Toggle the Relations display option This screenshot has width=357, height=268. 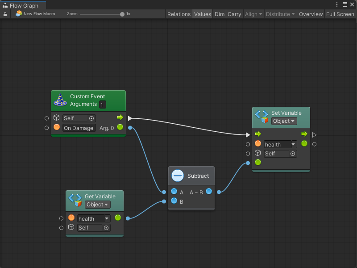pos(178,14)
